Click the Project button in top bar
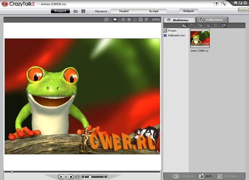The height and width of the screenshot is (180, 249). (60, 11)
